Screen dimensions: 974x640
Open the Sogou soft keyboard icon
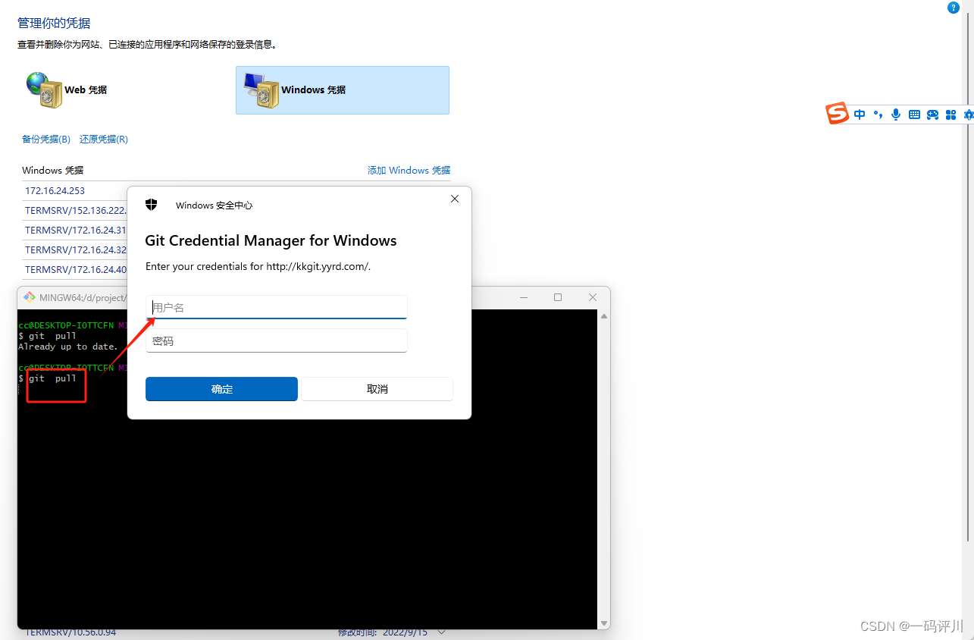(914, 115)
